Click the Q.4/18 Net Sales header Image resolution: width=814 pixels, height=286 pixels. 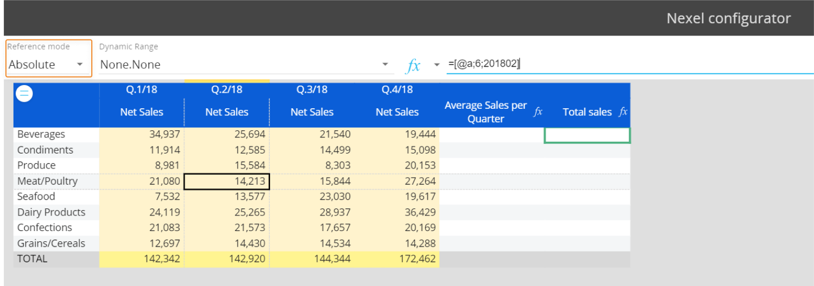tap(397, 112)
